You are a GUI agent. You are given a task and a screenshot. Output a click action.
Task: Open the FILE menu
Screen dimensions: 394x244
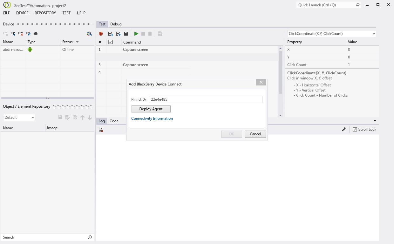pos(7,13)
